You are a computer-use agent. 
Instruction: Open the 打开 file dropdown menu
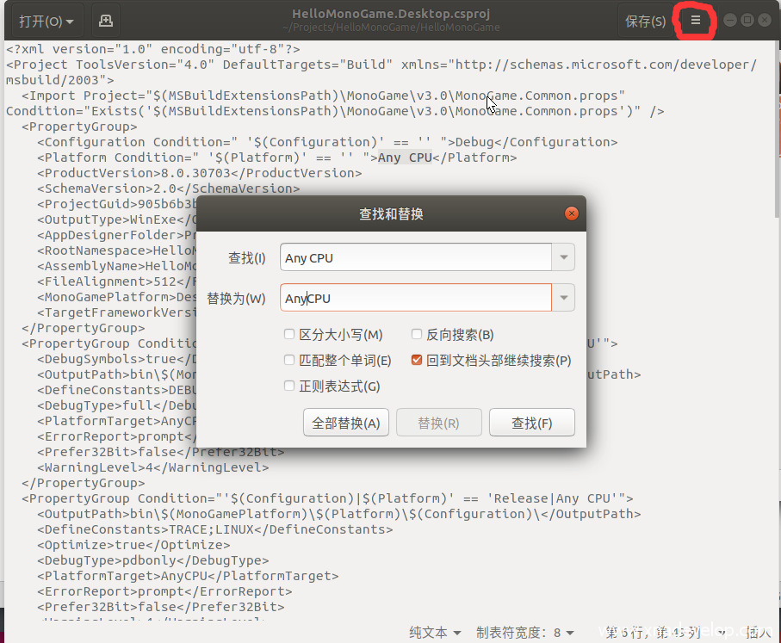(x=46, y=21)
